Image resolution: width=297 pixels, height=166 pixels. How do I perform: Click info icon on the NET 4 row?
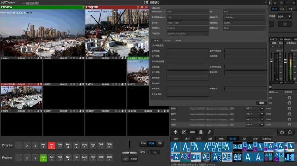[x=289, y=114]
